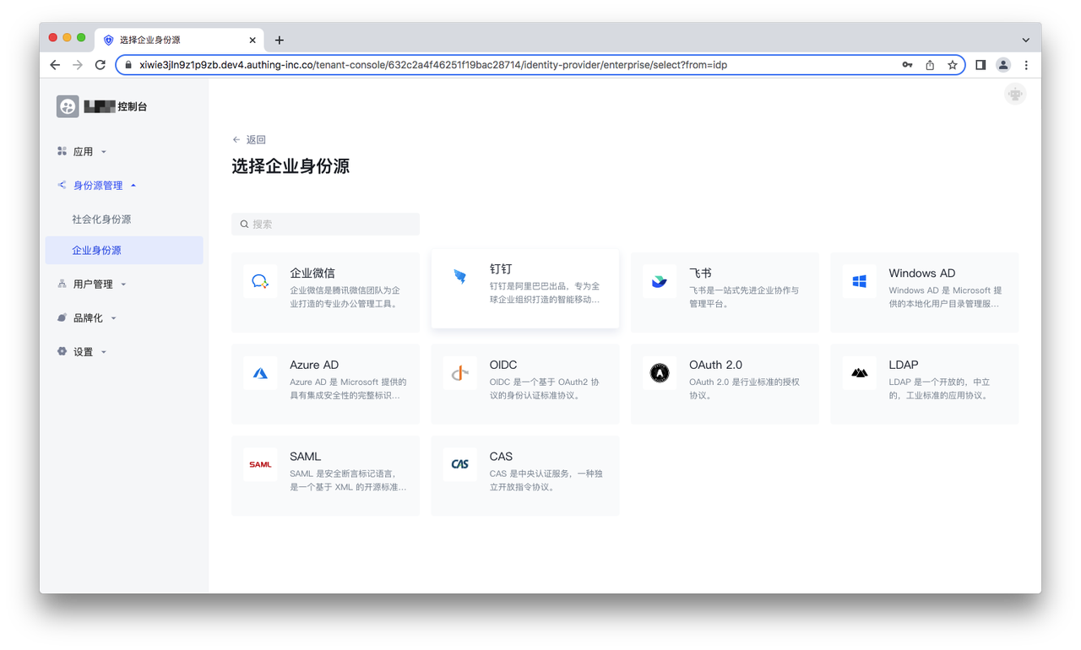The height and width of the screenshot is (650, 1081).
Task: Collapse the 身份源管理 sidebar section
Action: click(98, 186)
